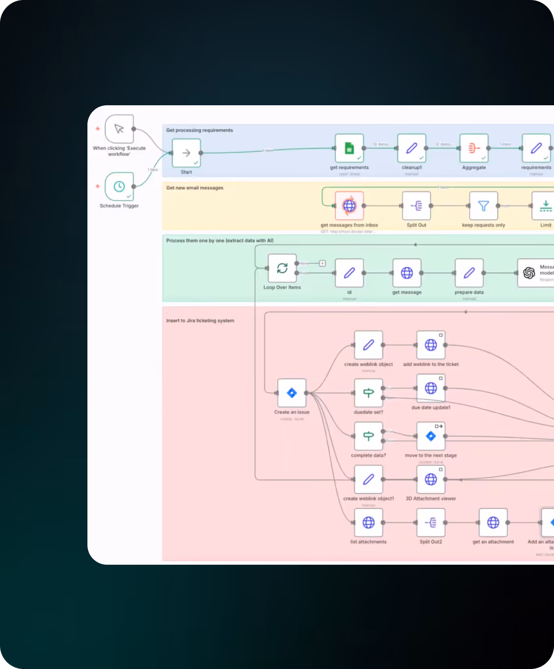Select the 'prepare data' pencil node

click(x=469, y=273)
